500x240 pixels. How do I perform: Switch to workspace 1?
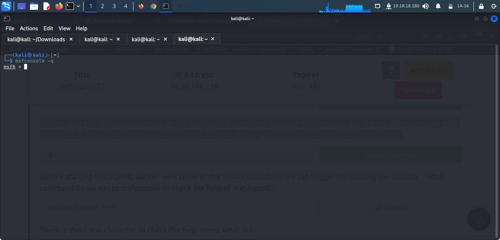point(91,6)
